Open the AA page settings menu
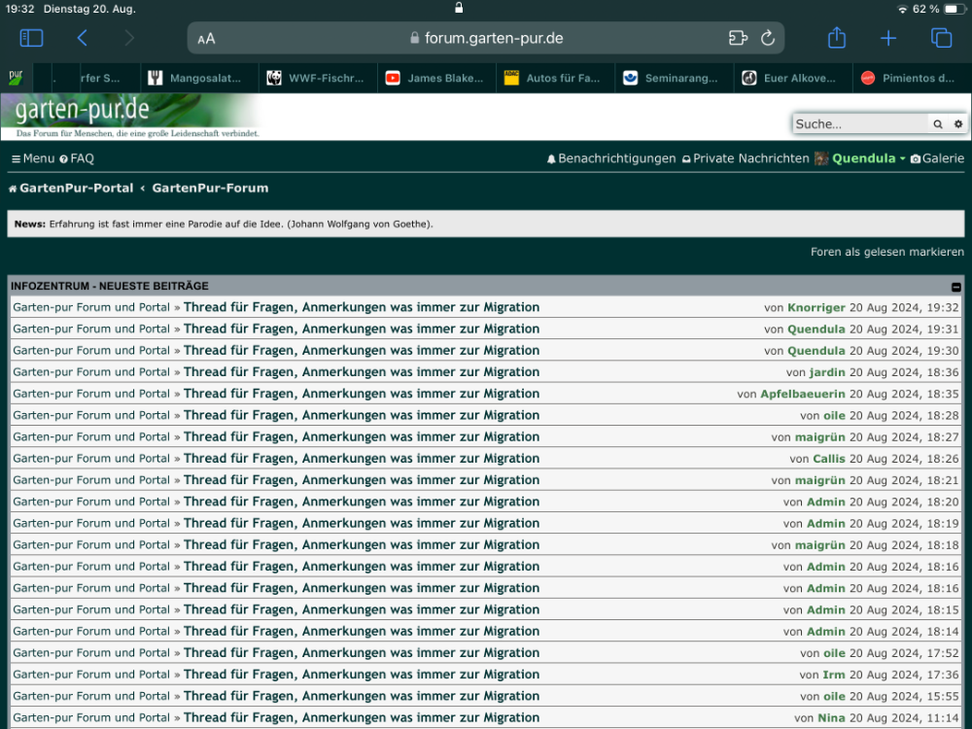This screenshot has width=972, height=729. pyautogui.click(x=206, y=39)
